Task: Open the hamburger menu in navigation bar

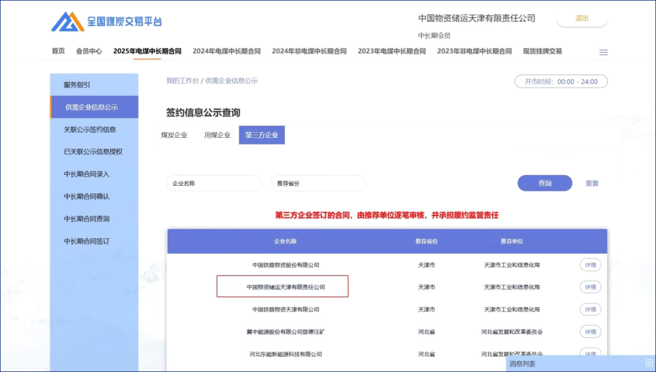Action: [x=603, y=52]
